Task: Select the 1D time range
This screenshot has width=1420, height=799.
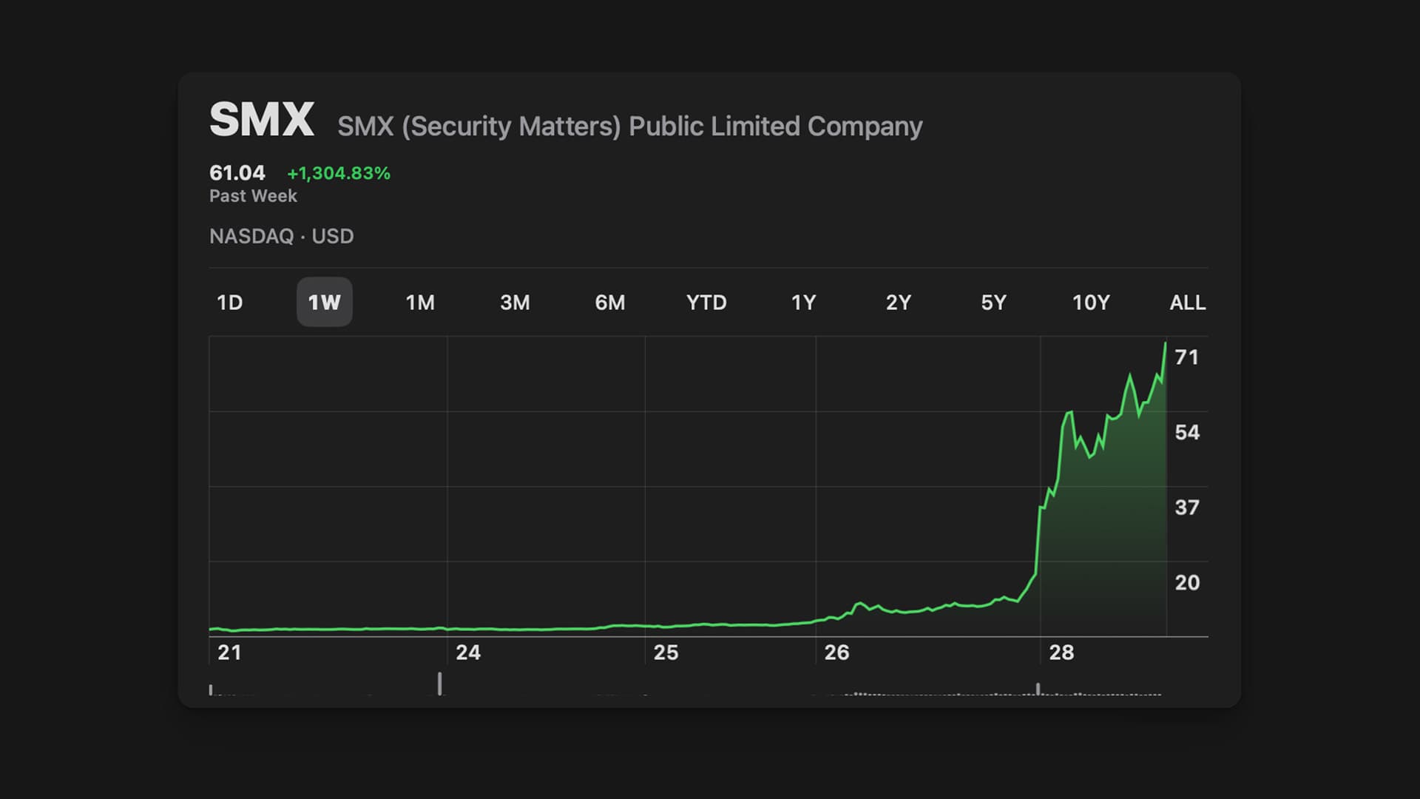Action: [x=230, y=302]
